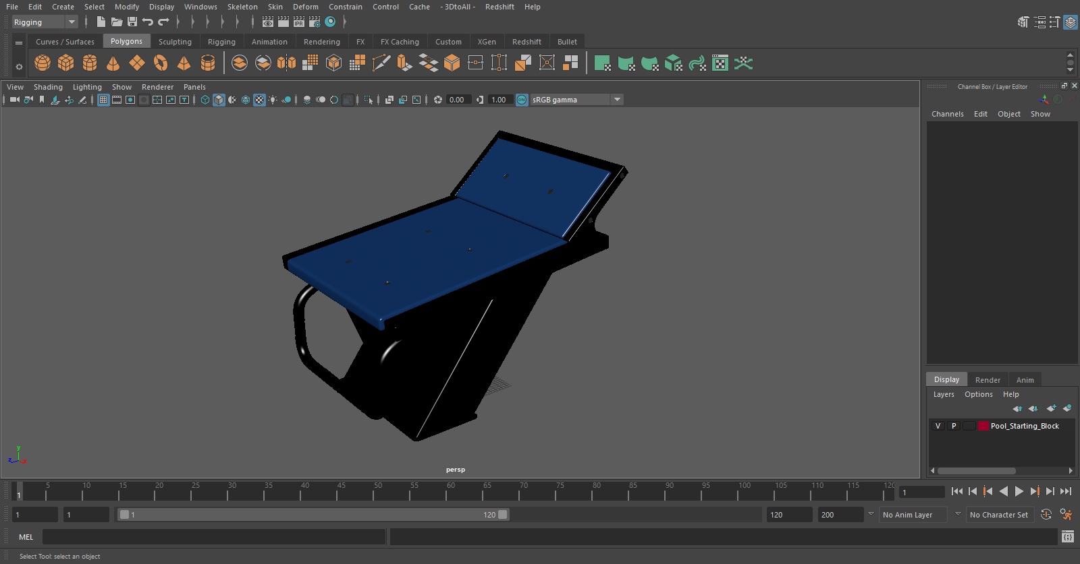1080x564 pixels.
Task: Open the shelf tab list menu button
Action: pyautogui.click(x=19, y=42)
